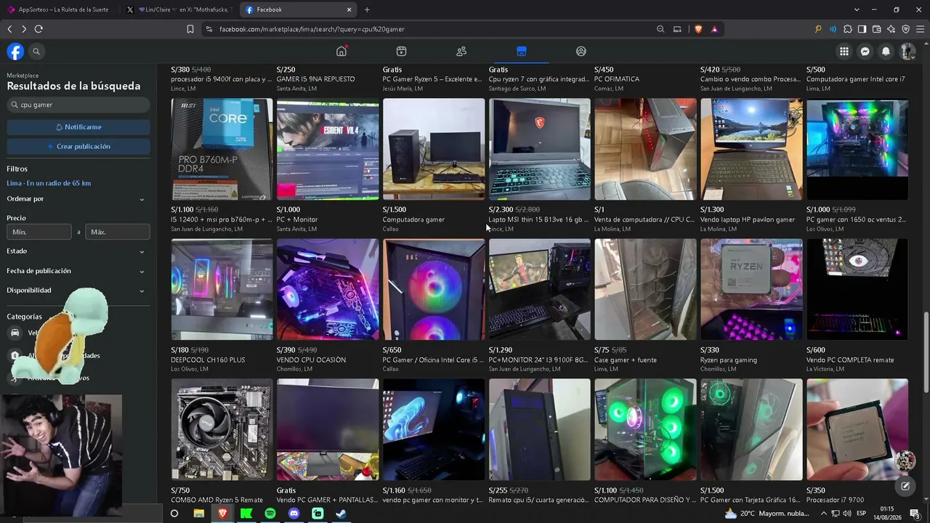Open the browser extensions puzzle icon
The image size is (930, 523).
[847, 29]
